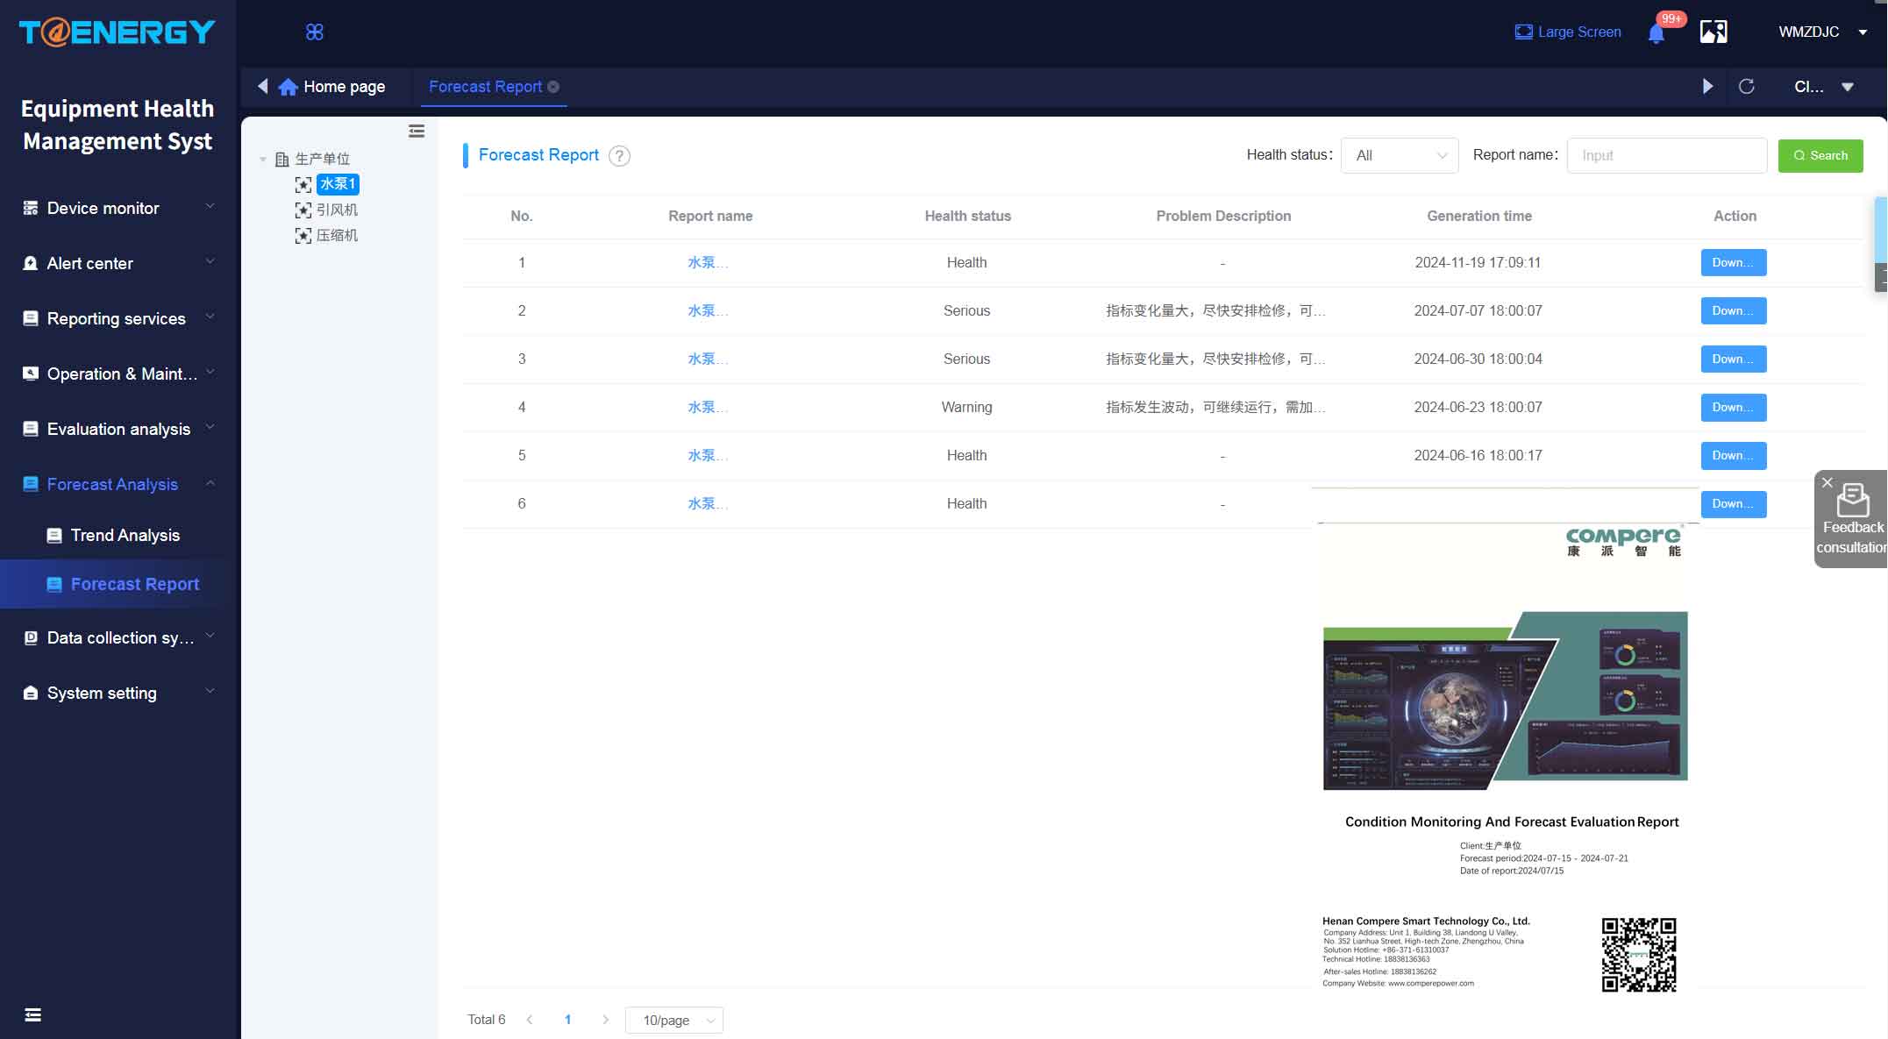Click the Evaluation analysis icon

coord(31,429)
